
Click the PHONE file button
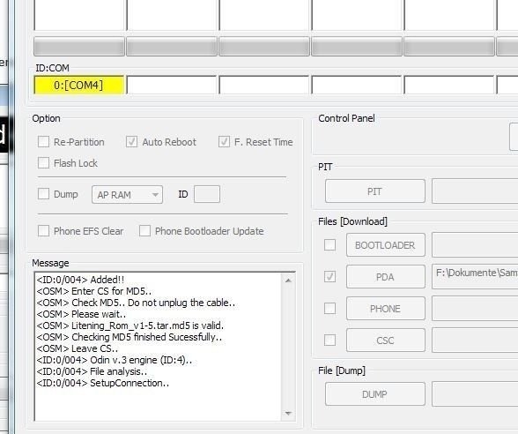coord(386,309)
